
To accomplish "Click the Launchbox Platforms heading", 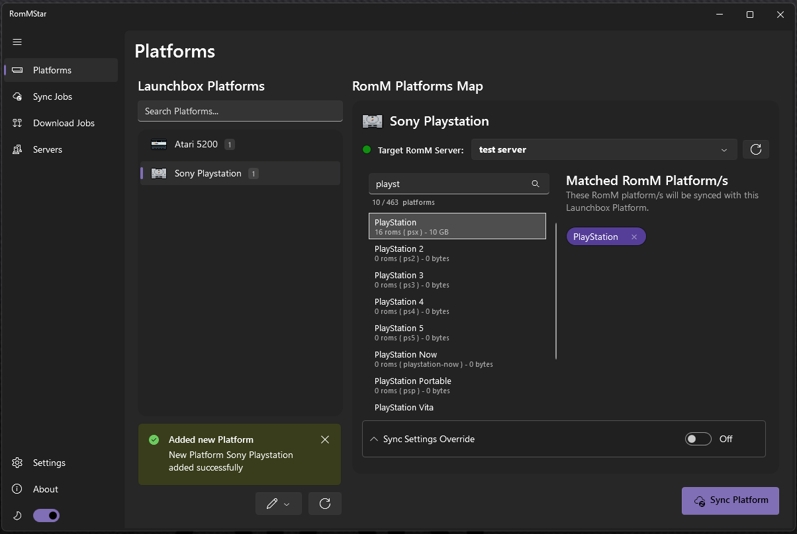I will 201,86.
